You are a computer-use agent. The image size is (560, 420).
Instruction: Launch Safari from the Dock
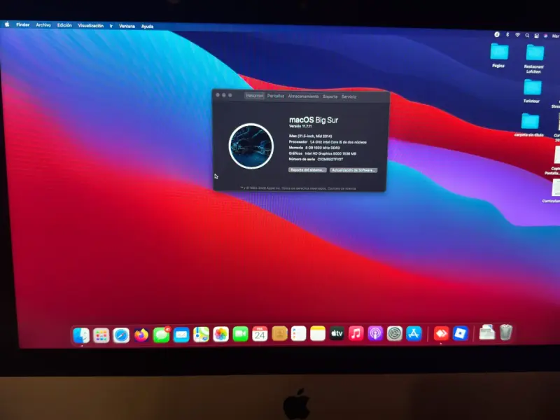point(121,335)
